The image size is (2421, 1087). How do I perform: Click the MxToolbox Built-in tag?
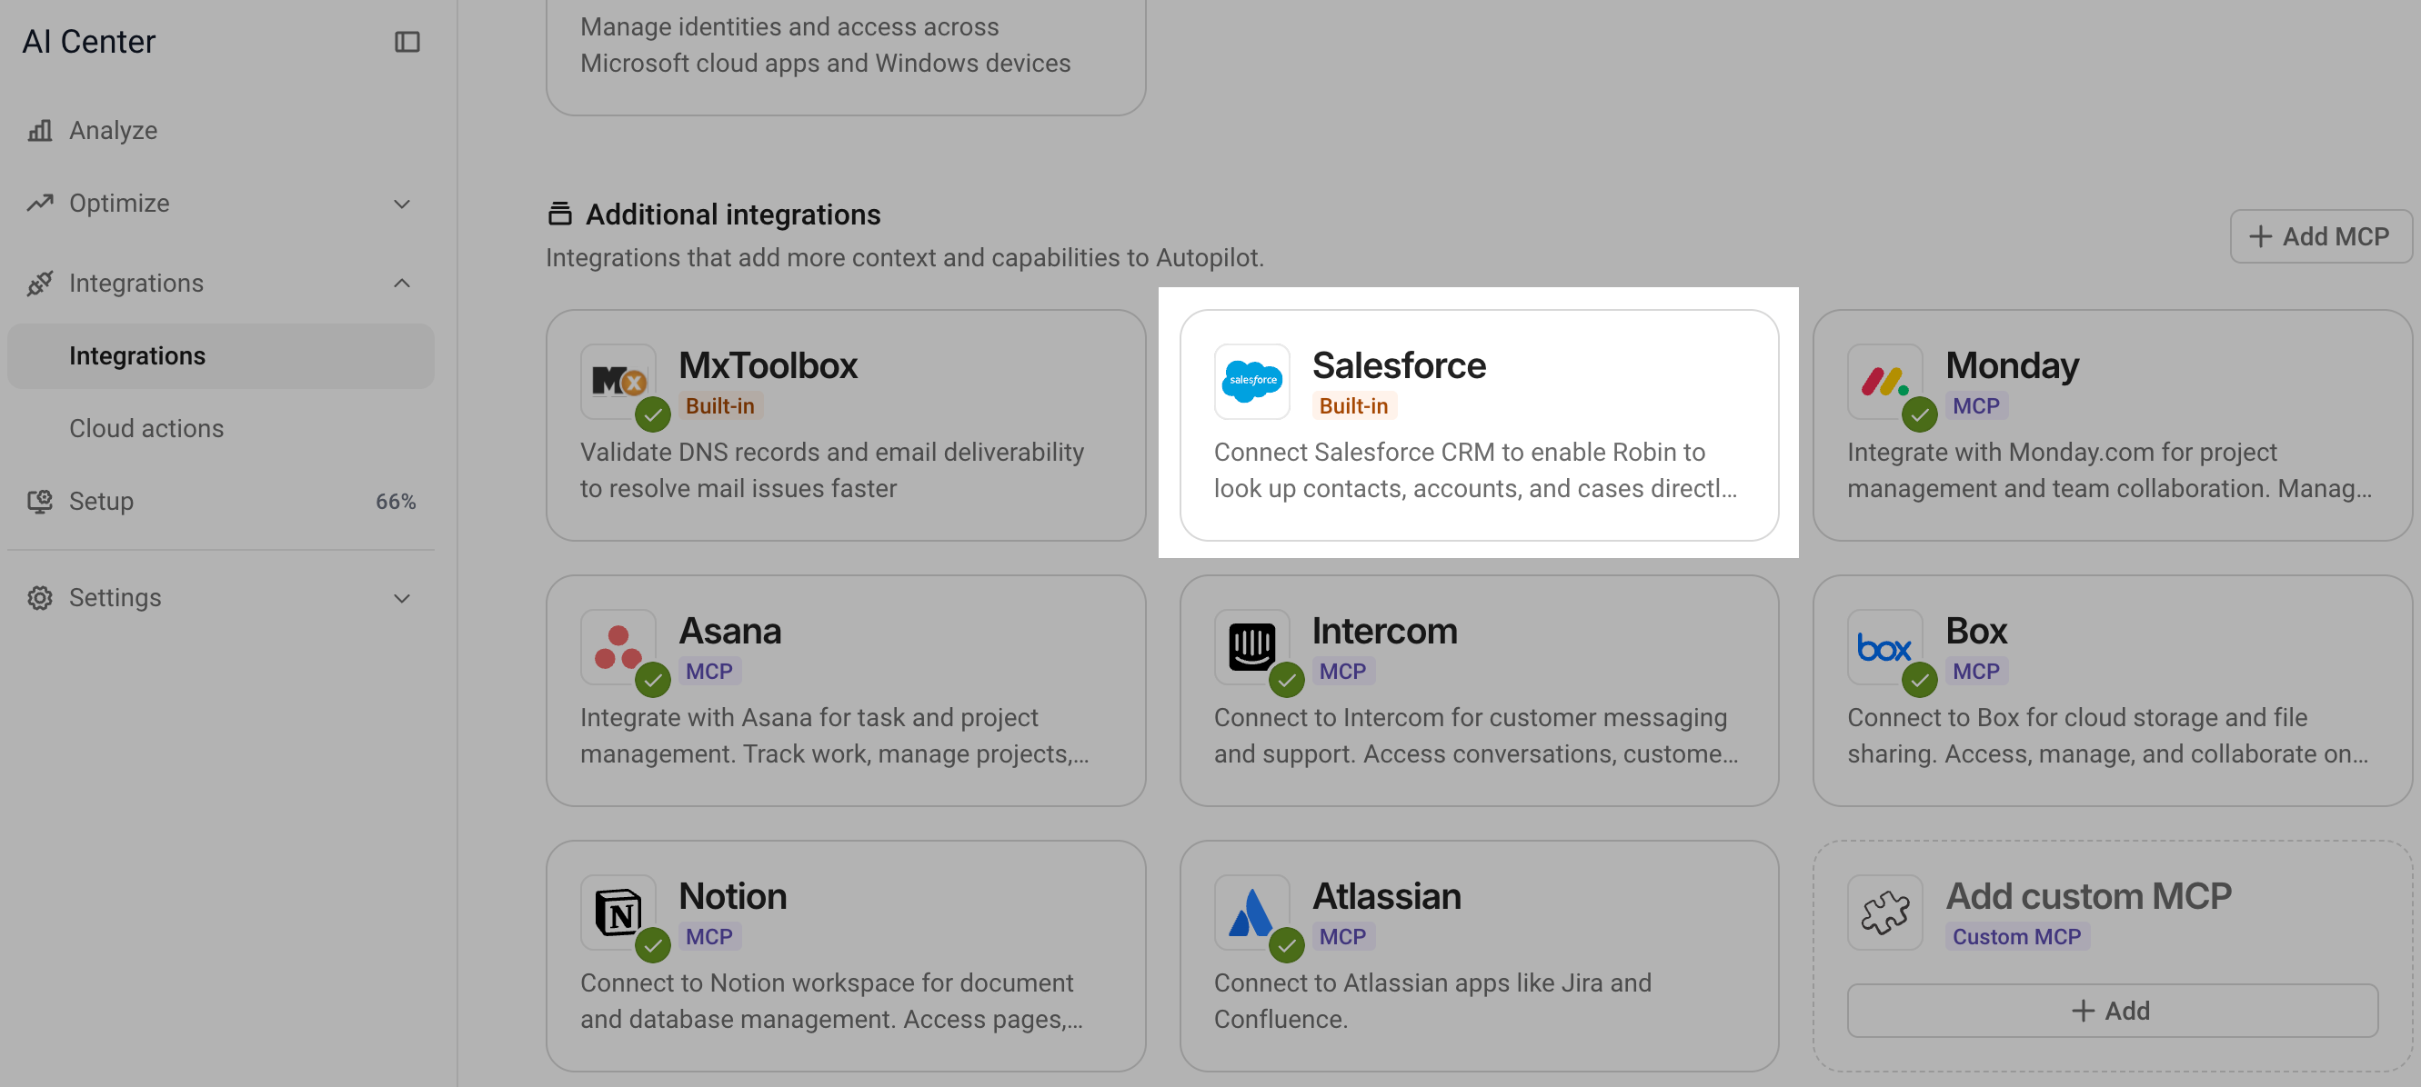[720, 406]
